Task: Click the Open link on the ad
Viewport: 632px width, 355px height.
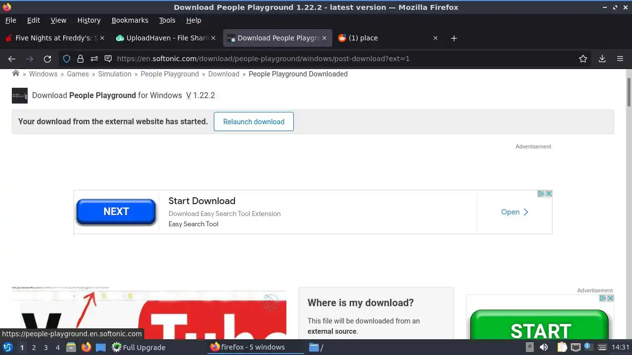Action: (515, 212)
